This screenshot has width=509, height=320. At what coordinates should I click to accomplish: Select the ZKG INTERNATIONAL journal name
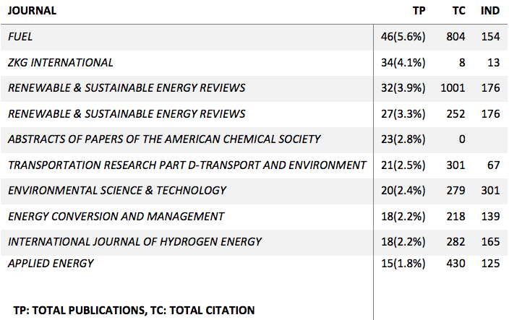(61, 62)
